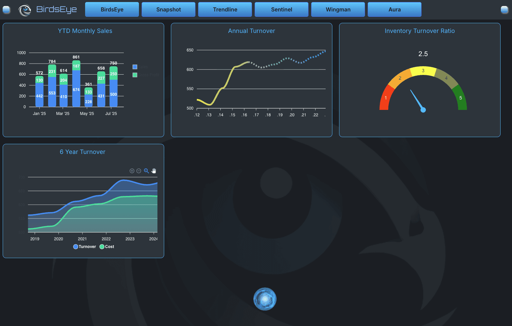The height and width of the screenshot is (326, 512).
Task: Click the right corner menu icon
Action: (x=505, y=10)
